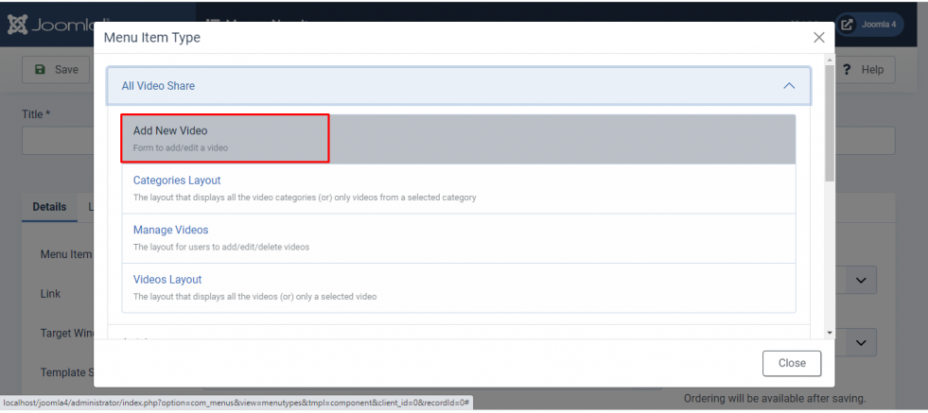Collapse the All Video Share accordion chevron
Image resolution: width=928 pixels, height=413 pixels.
789,86
